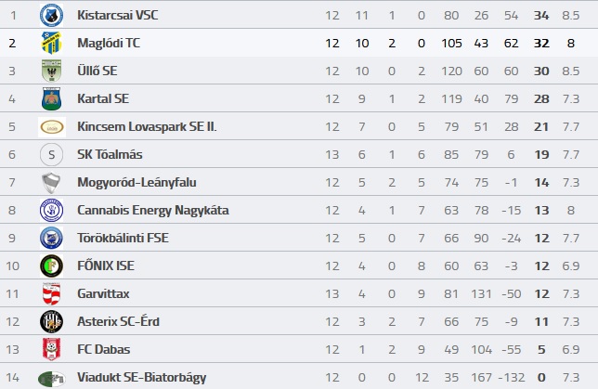Select the Kartal SE crest icon
The width and height of the screenshot is (598, 389).
coord(51,98)
